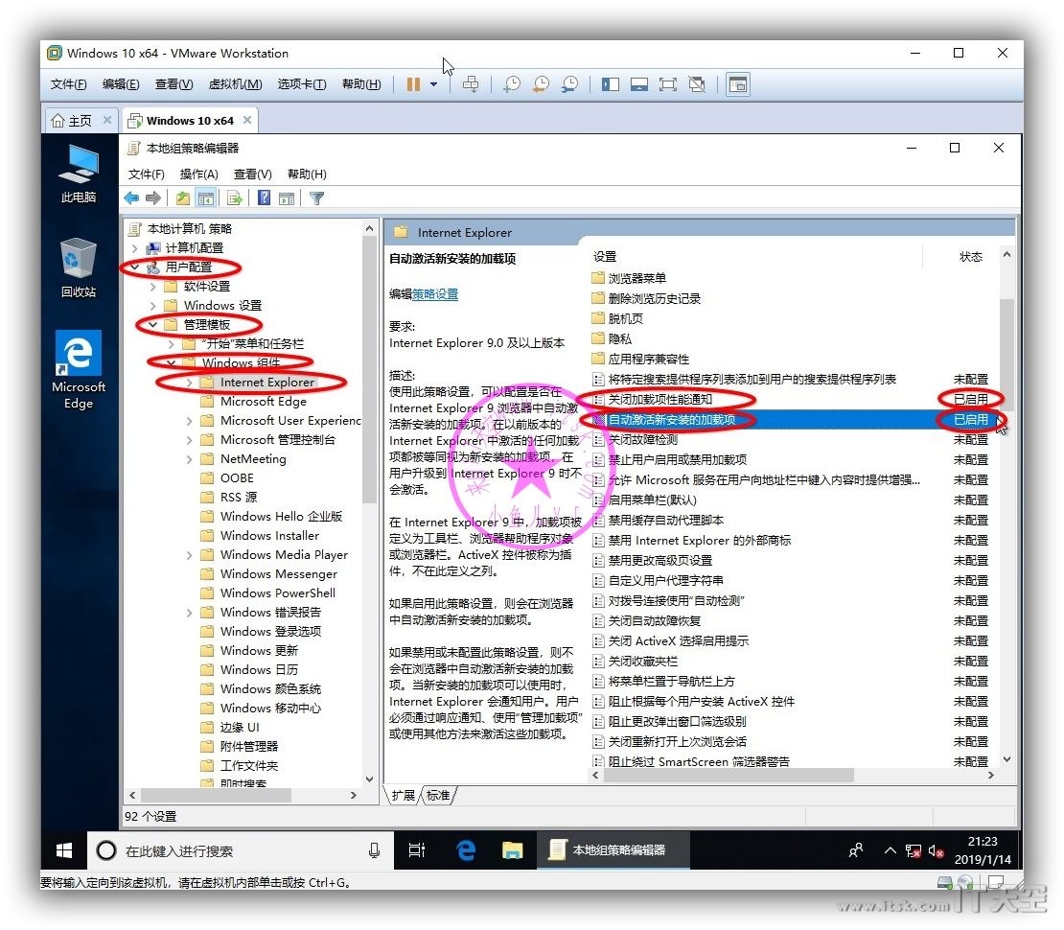
Task: Click the take snapshot icon in VMware toolbar
Action: 512,84
